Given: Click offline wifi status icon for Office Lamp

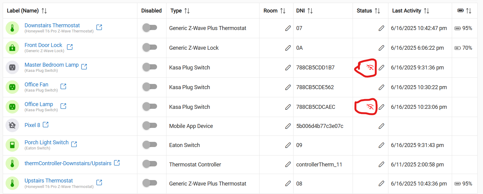Looking at the screenshot, I should (x=370, y=107).
